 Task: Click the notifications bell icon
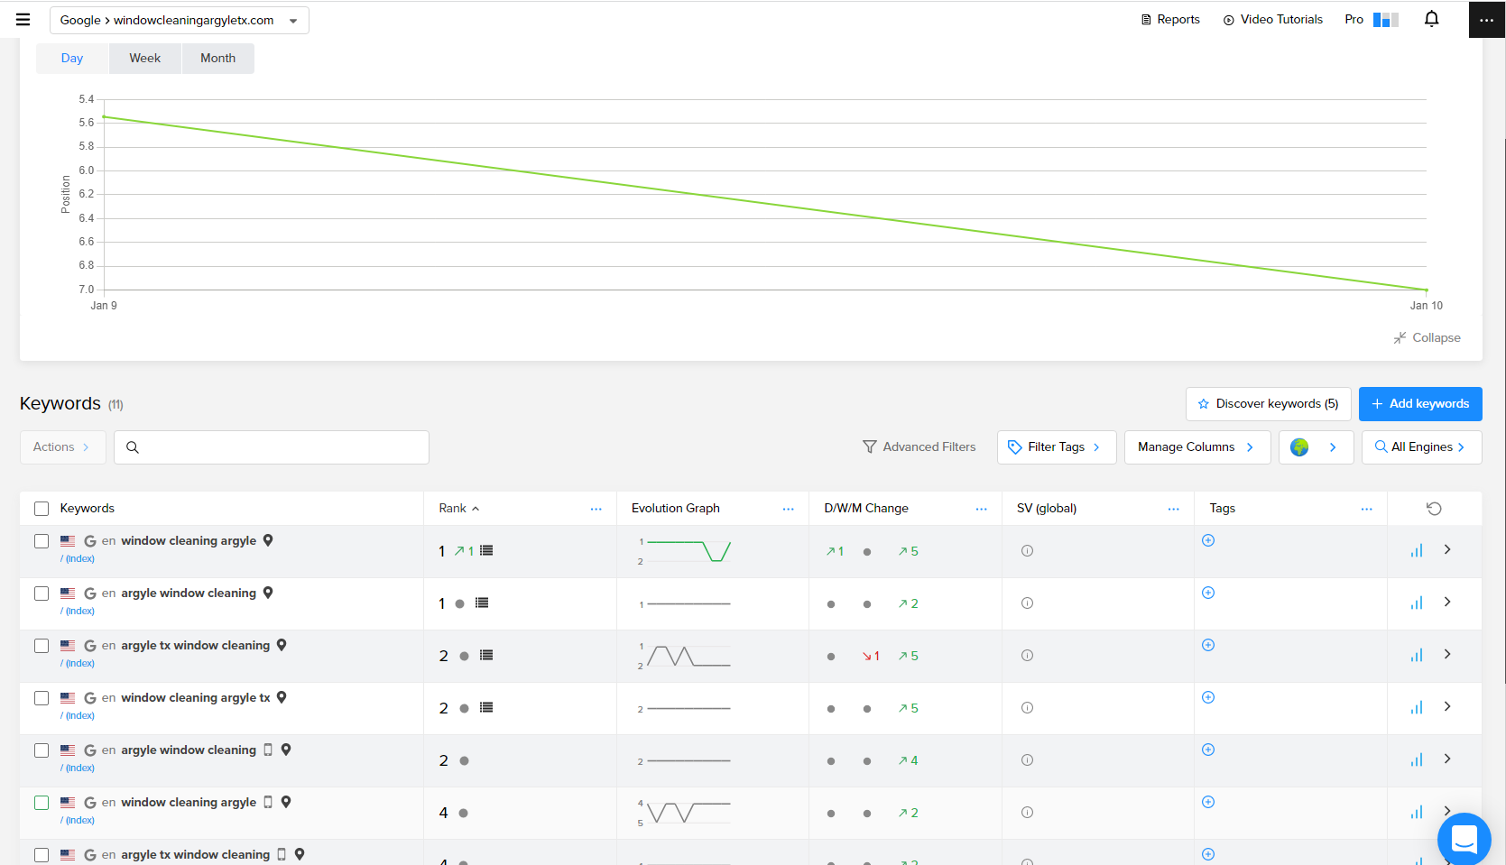coord(1431,19)
